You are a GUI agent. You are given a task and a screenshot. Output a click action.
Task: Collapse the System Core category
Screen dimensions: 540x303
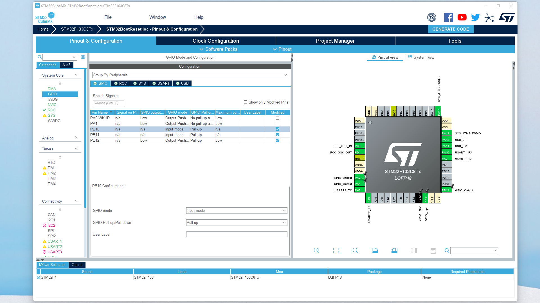tap(76, 75)
